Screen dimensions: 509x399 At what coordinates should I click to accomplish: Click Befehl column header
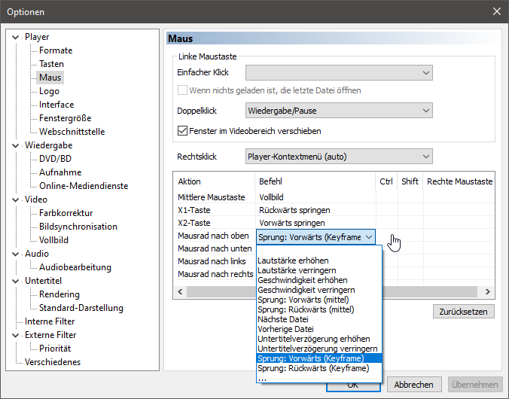point(315,181)
